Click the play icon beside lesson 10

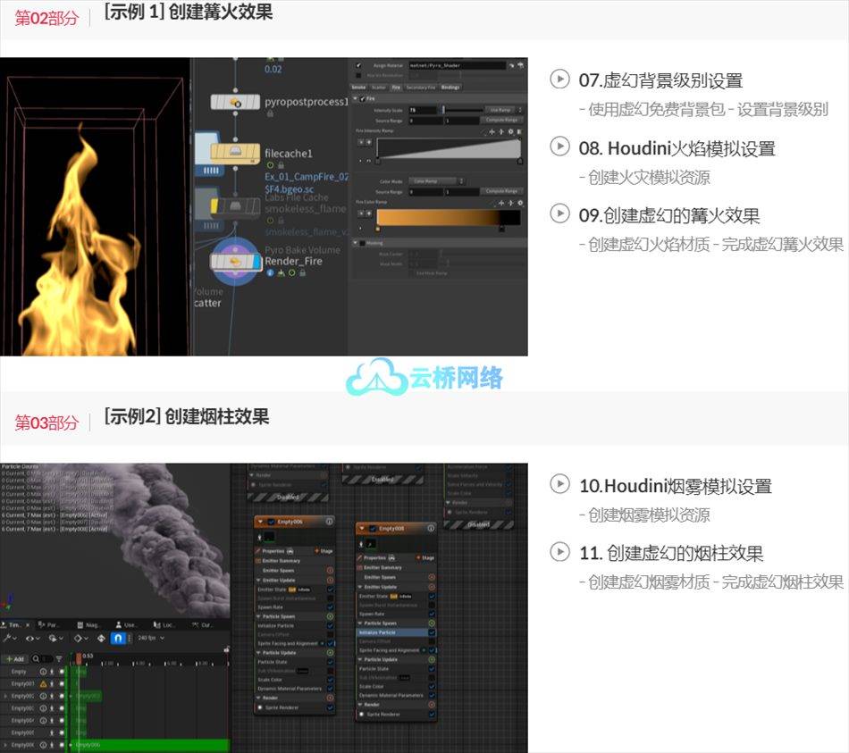[x=559, y=484]
